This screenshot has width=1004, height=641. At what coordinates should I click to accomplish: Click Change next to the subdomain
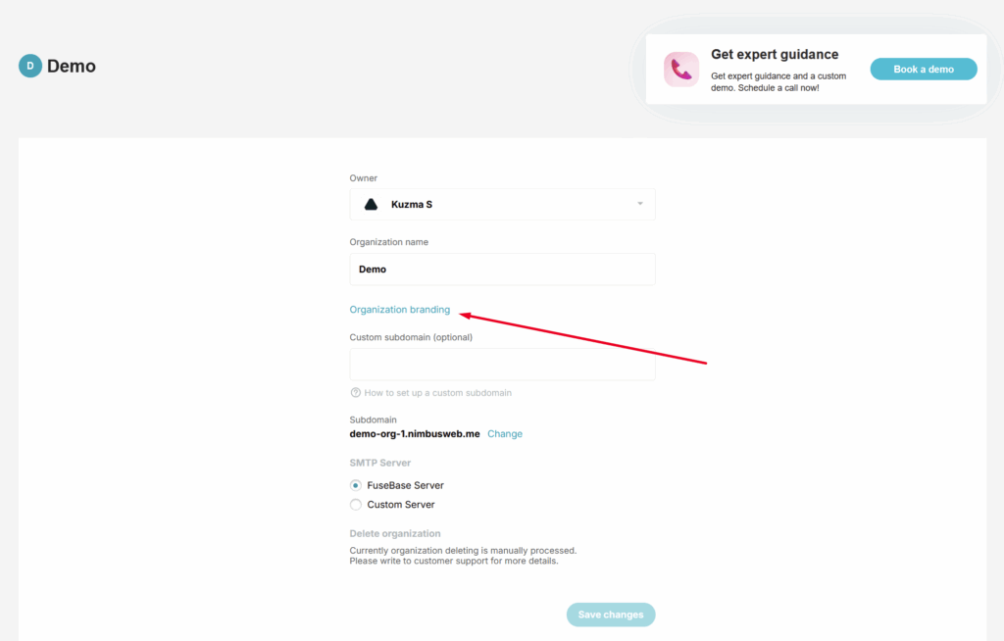(505, 434)
